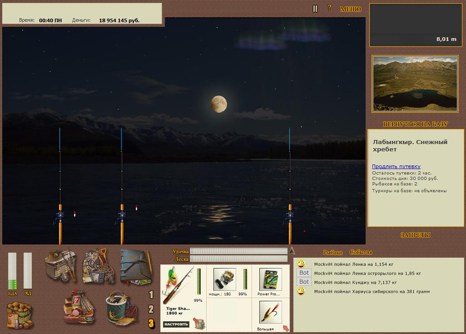Open the МЕНЮ menu
The image size is (466, 334).
[351, 9]
